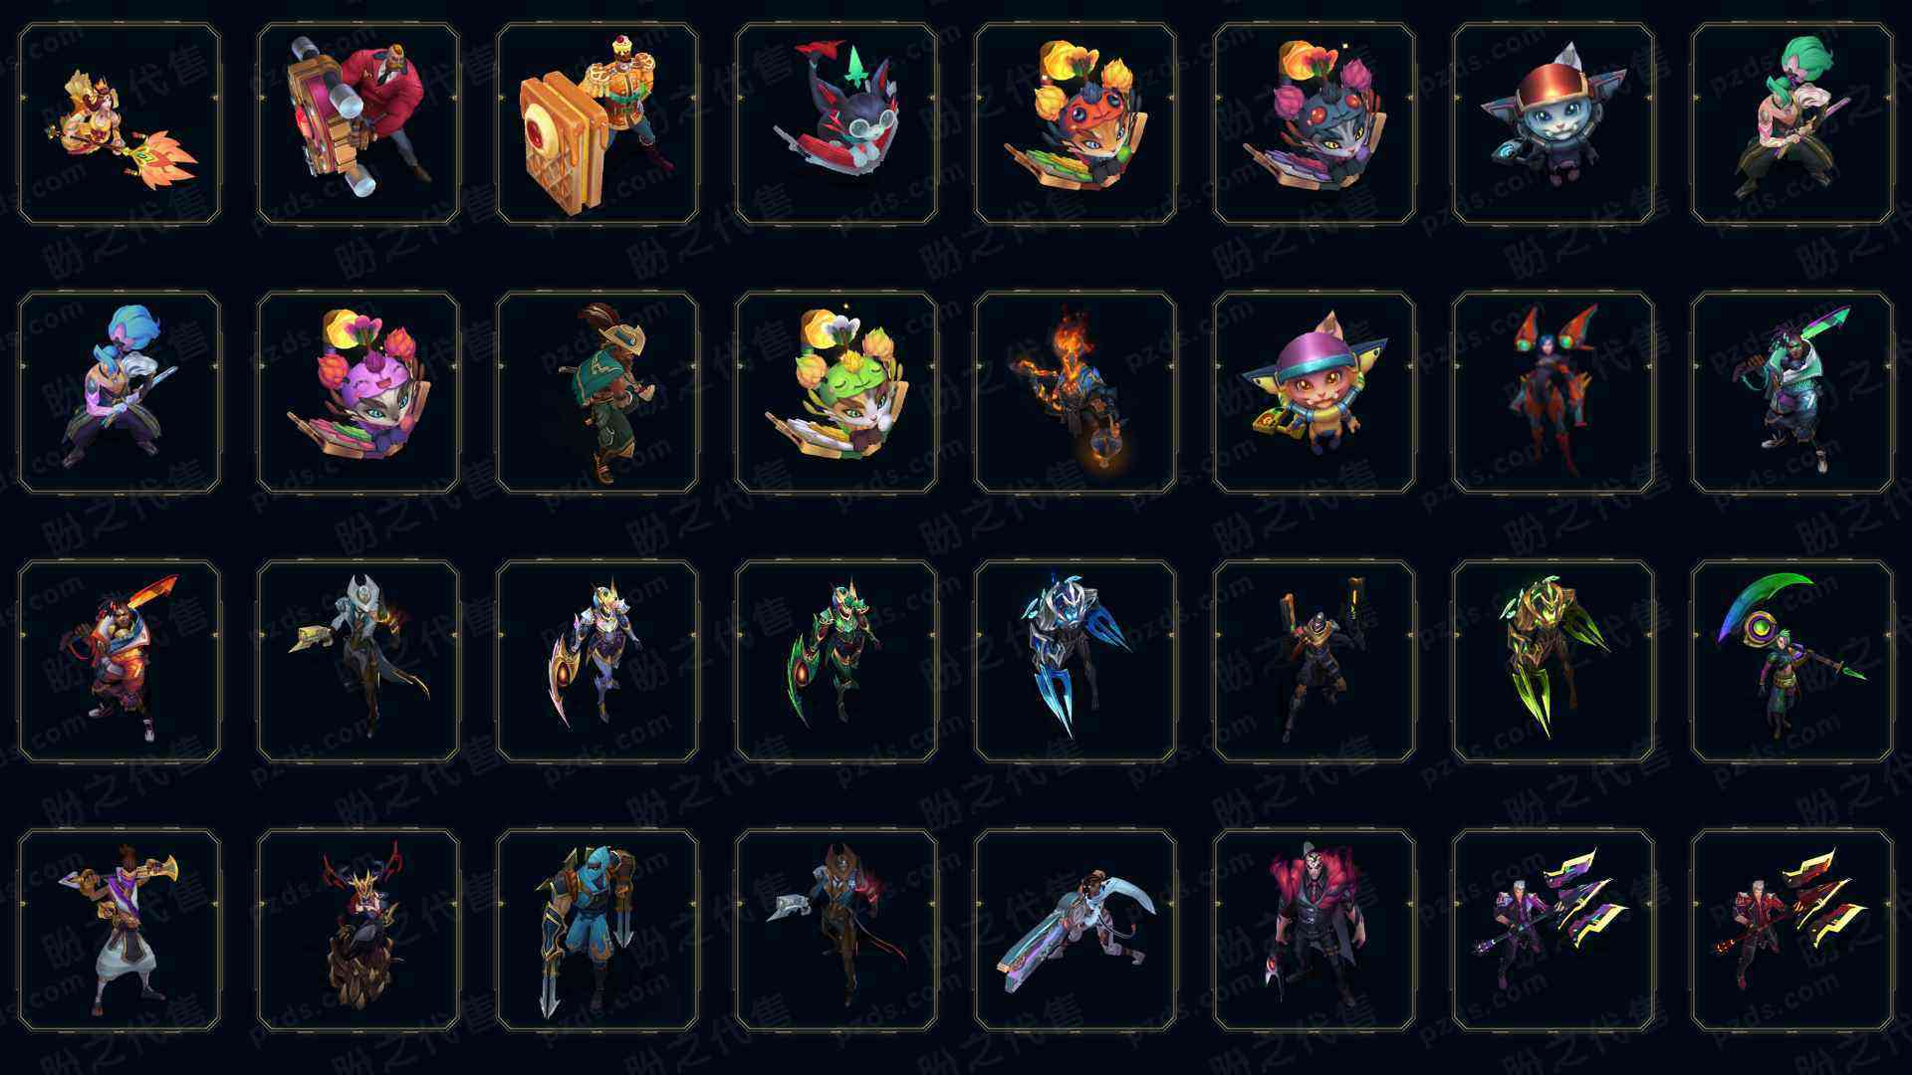Pick the vampire lord with pink fur collar
The height and width of the screenshot is (1075, 1912).
coord(1314,930)
